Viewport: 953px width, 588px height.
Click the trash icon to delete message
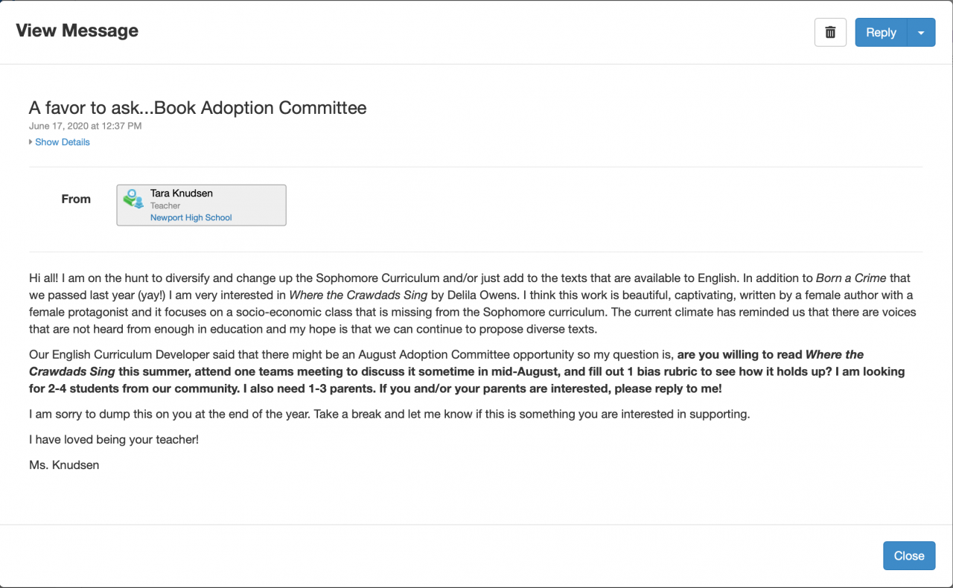pyautogui.click(x=830, y=33)
